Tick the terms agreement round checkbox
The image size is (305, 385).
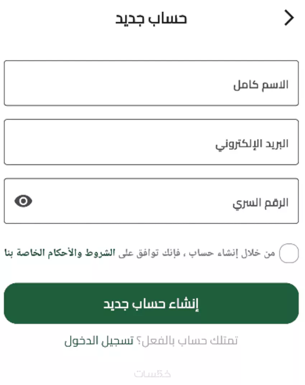pyautogui.click(x=289, y=253)
